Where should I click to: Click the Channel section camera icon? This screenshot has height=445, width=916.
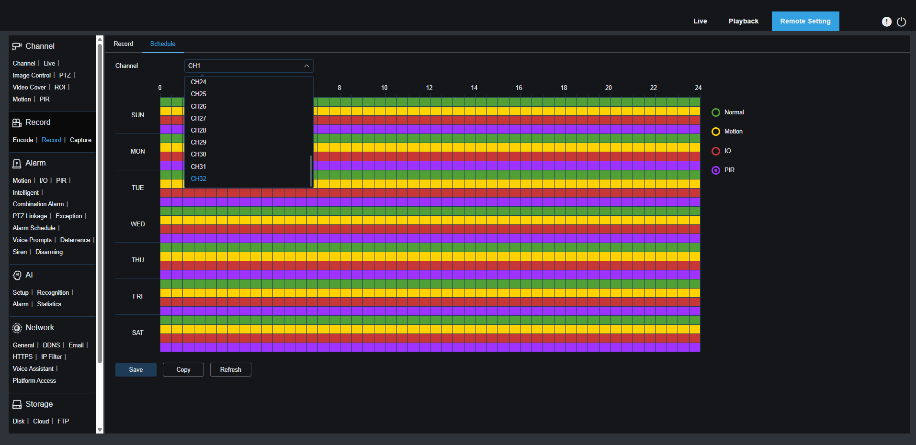(17, 46)
